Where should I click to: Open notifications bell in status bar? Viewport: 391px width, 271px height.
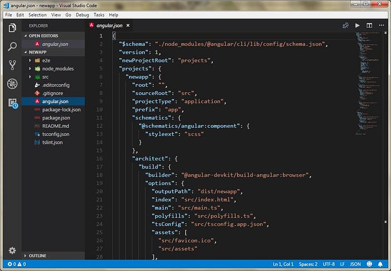click(x=380, y=264)
